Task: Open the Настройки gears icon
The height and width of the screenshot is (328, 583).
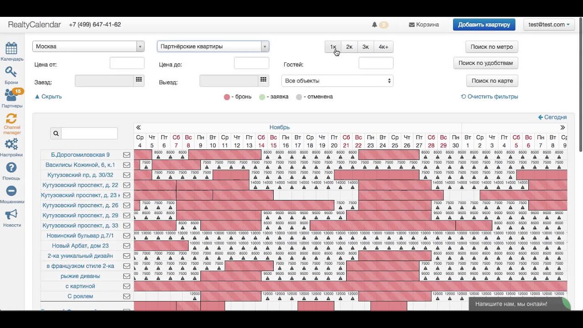Action: tap(11, 144)
